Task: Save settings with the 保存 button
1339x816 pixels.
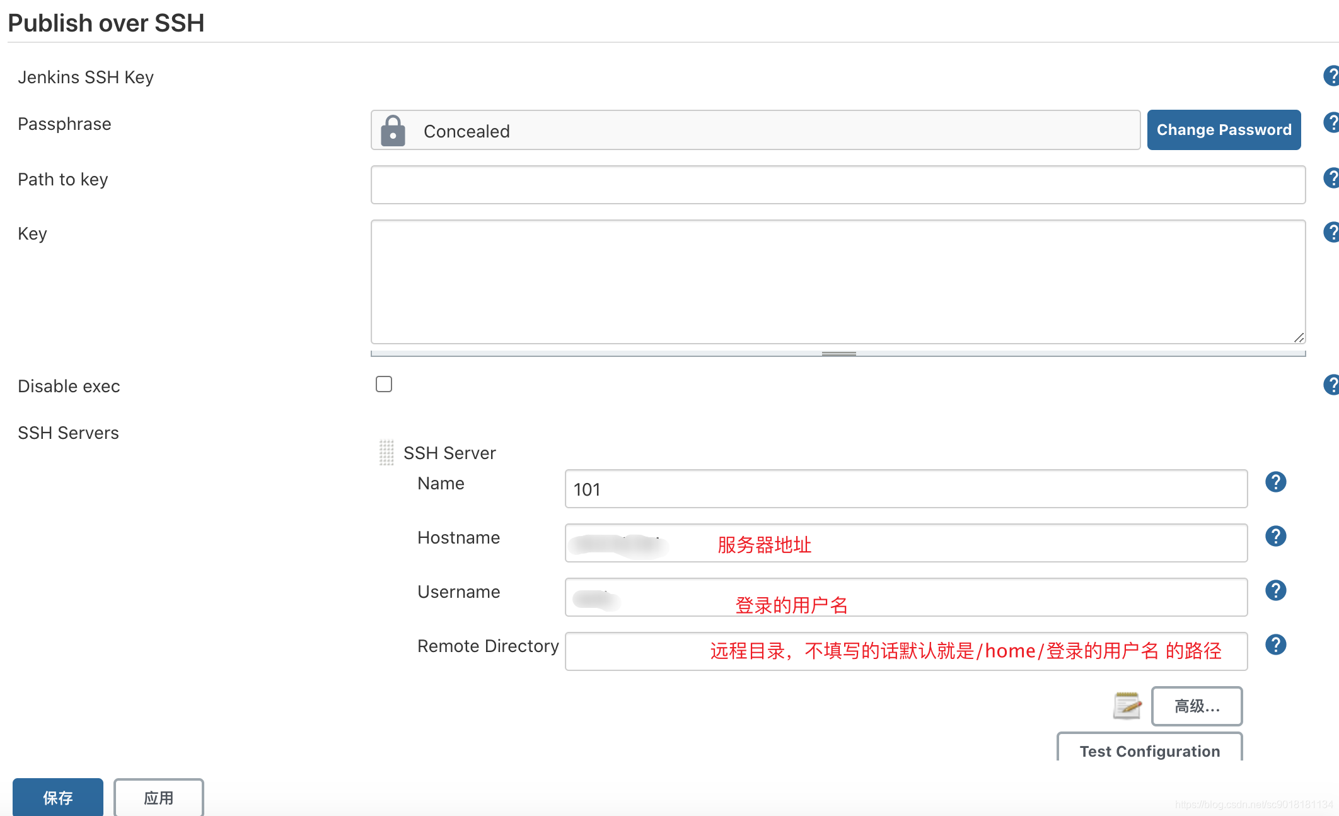Action: click(58, 798)
